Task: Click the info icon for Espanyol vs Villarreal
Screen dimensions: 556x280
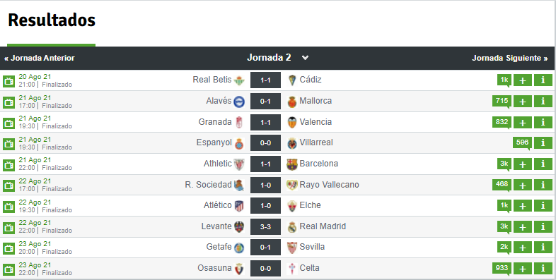Action: coord(543,143)
